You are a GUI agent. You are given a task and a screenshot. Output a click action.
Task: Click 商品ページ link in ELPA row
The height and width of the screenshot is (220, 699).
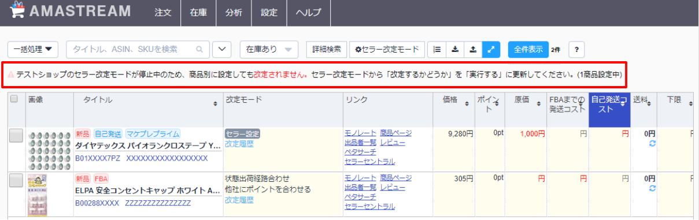tap(396, 178)
